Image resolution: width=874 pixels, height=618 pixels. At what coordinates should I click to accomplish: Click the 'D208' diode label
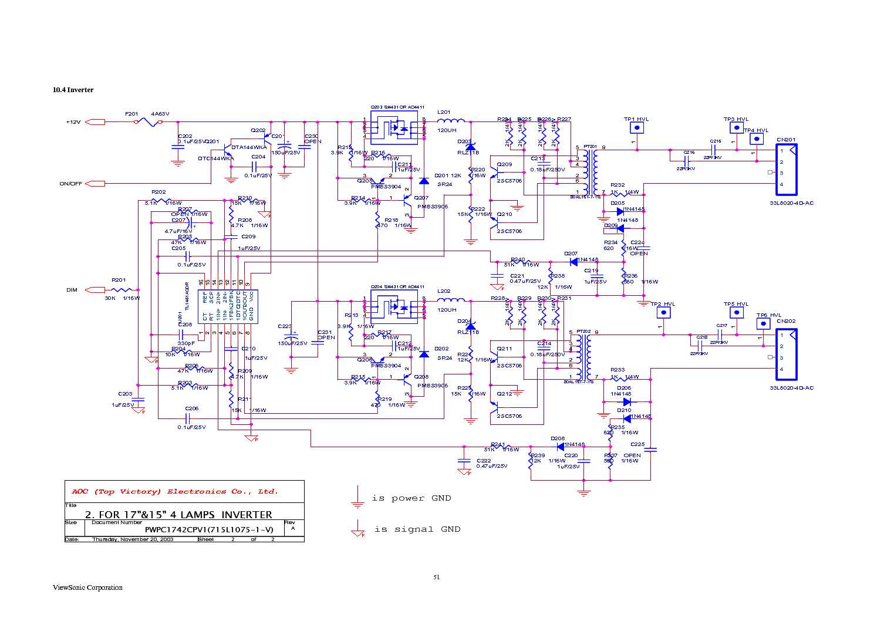(558, 438)
